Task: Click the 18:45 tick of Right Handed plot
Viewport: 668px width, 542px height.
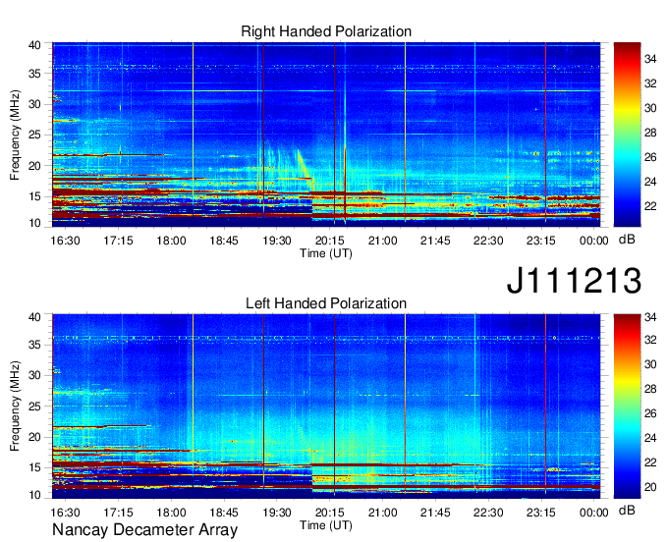Action: 224,241
